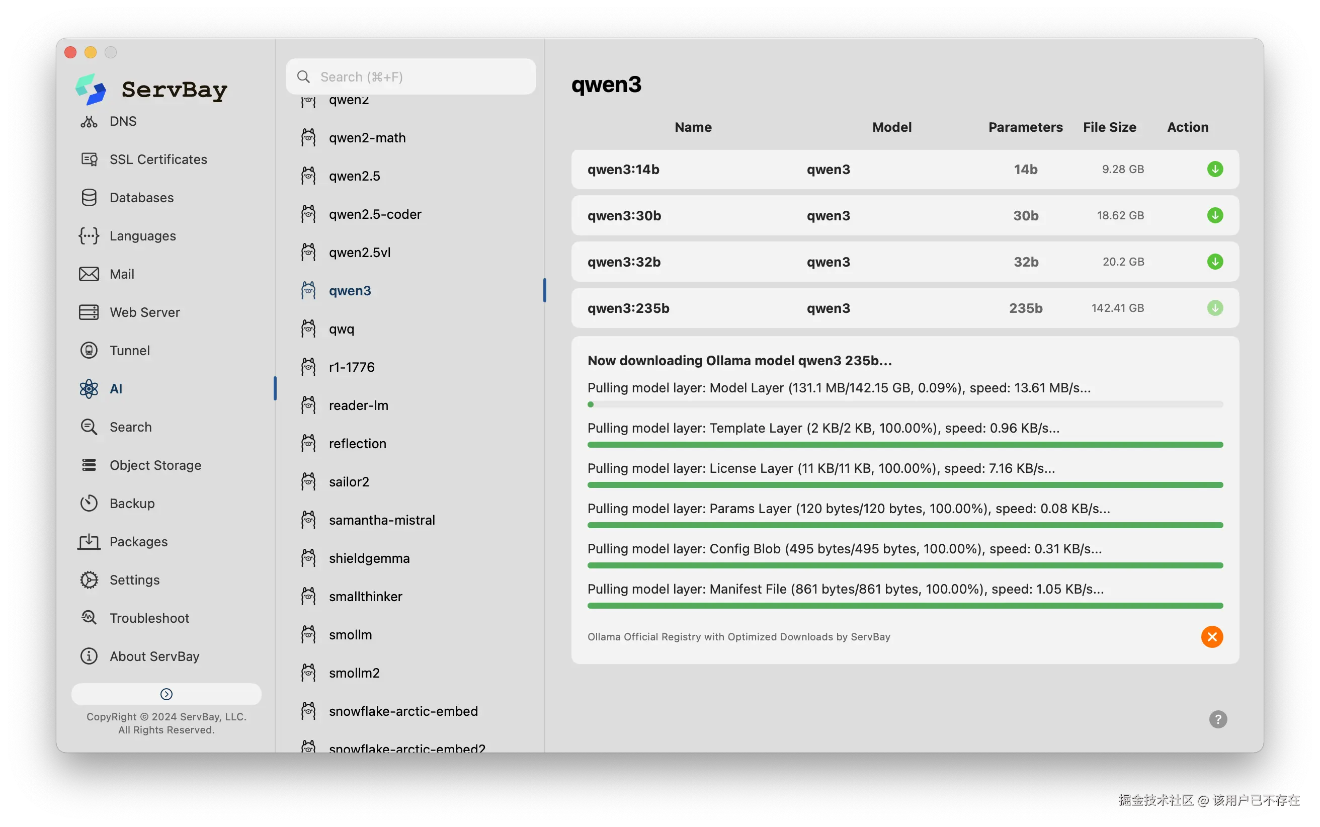The height and width of the screenshot is (827, 1320).
Task: Open the help question mark button
Action: point(1217,719)
